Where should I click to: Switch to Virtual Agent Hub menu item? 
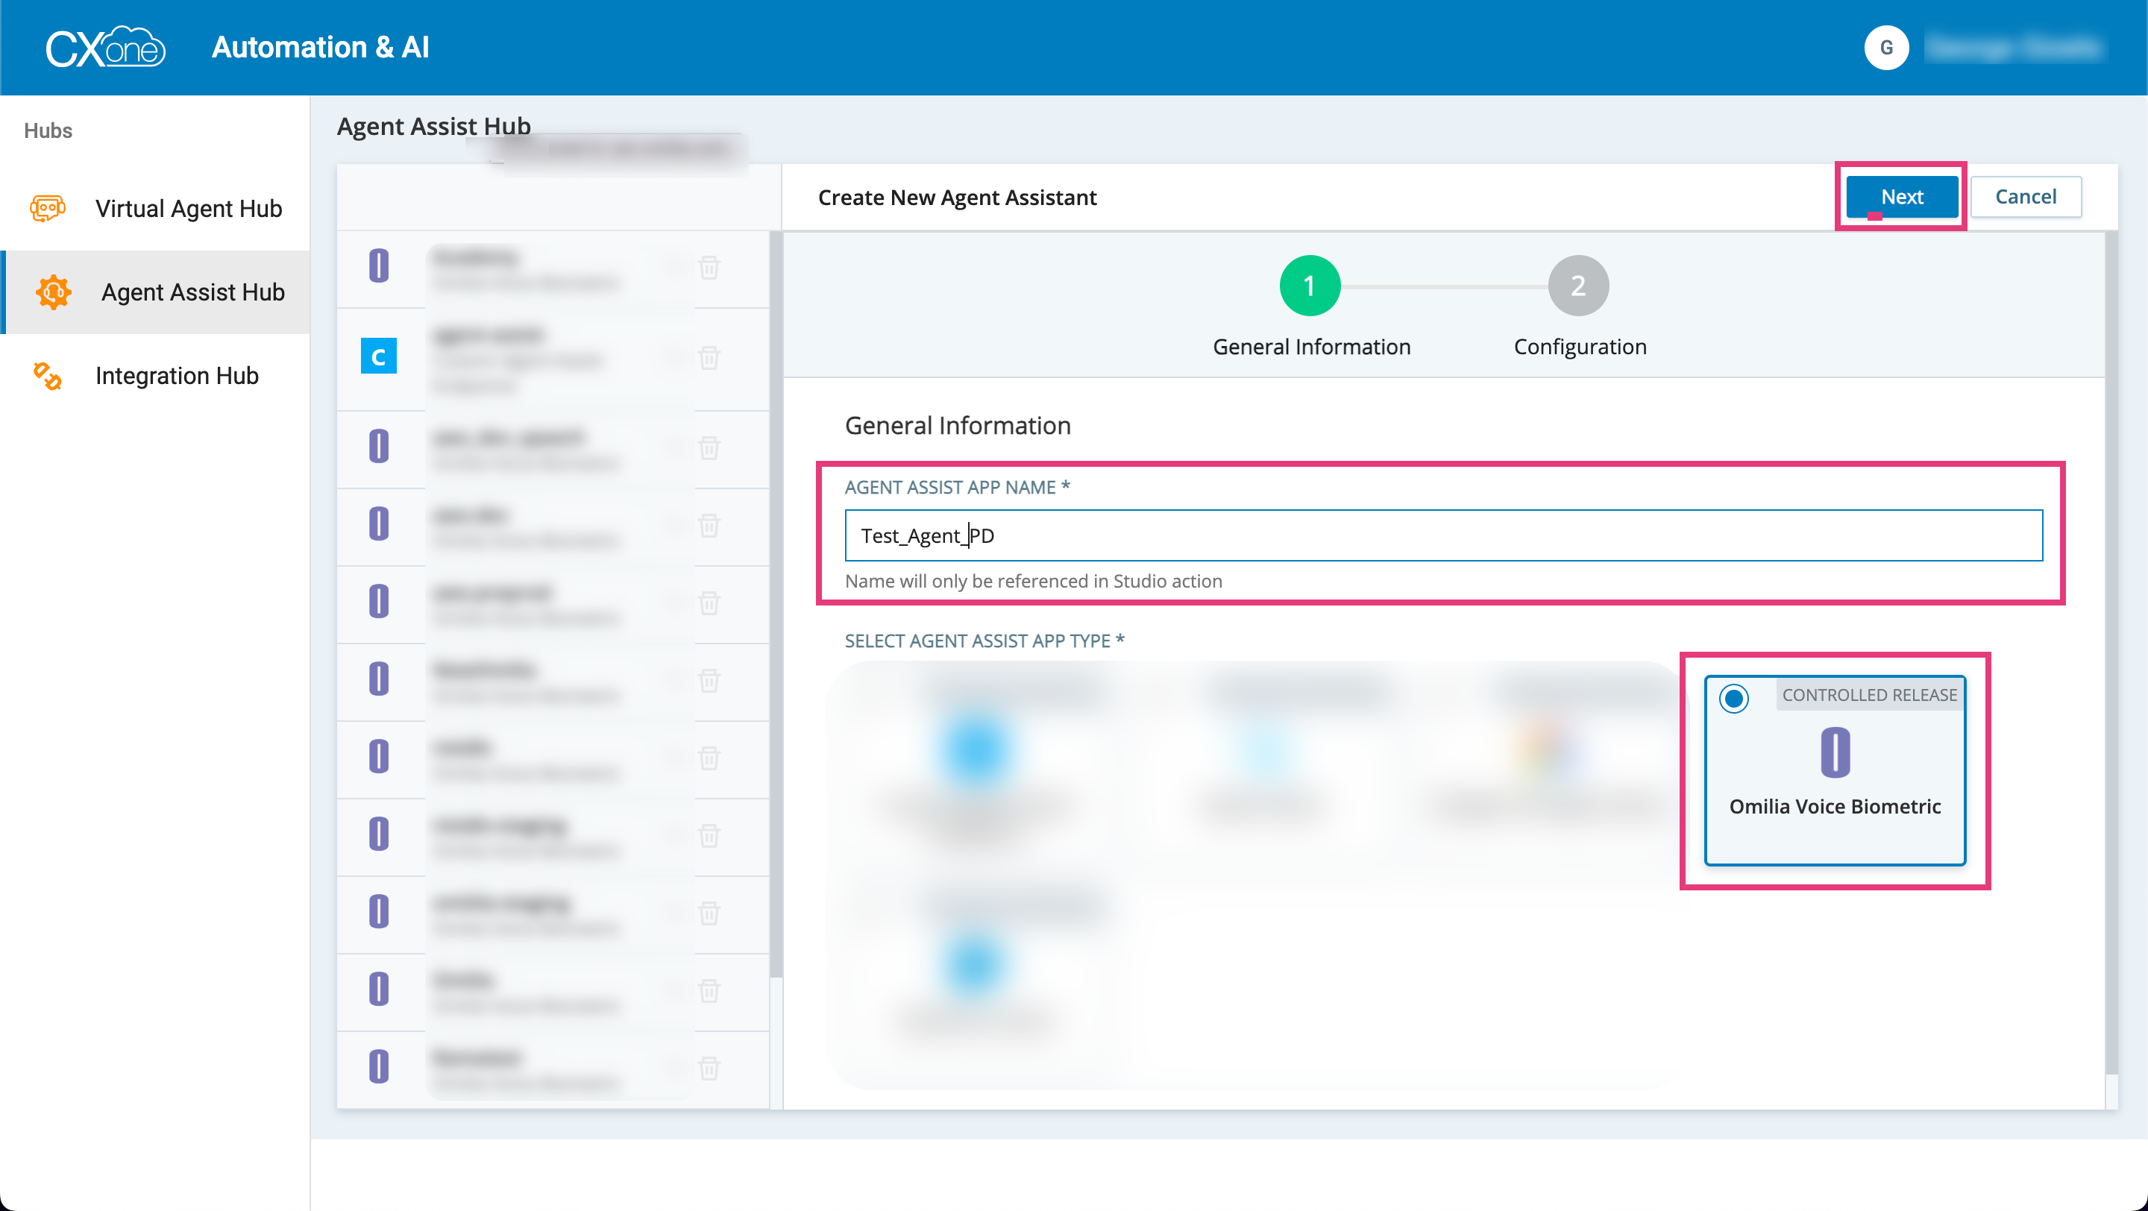[189, 208]
